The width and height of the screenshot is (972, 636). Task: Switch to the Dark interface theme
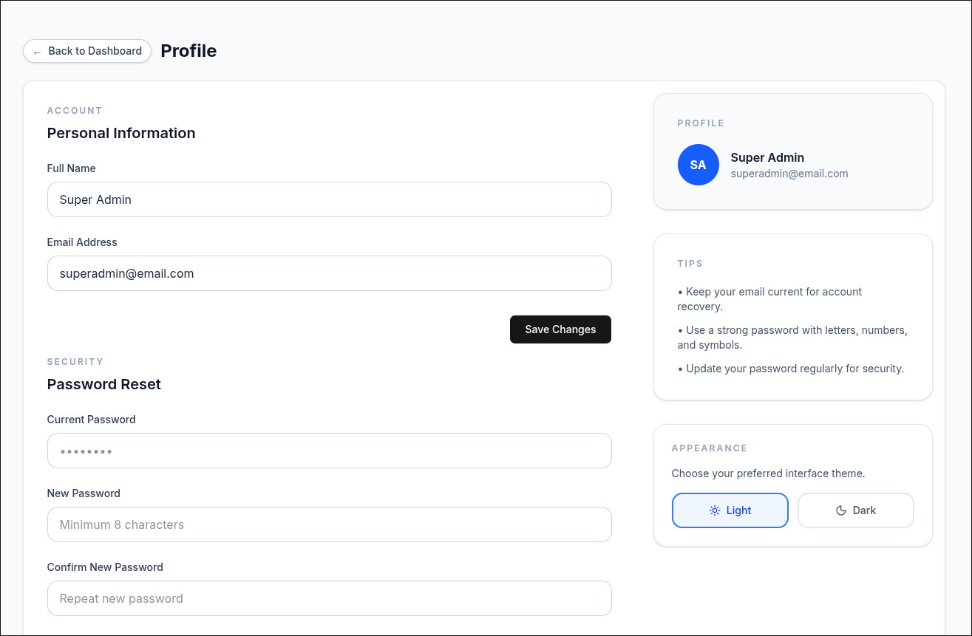point(856,510)
